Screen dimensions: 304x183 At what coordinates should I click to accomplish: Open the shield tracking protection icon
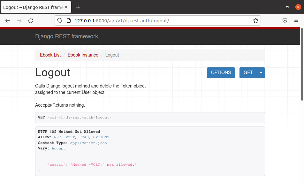tap(60, 20)
